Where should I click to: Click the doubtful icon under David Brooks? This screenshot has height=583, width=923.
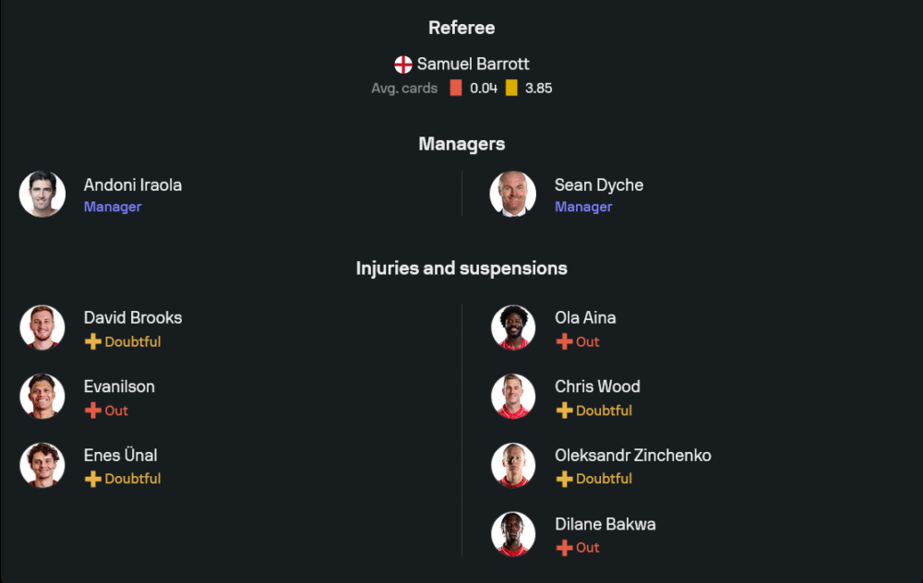(x=93, y=342)
